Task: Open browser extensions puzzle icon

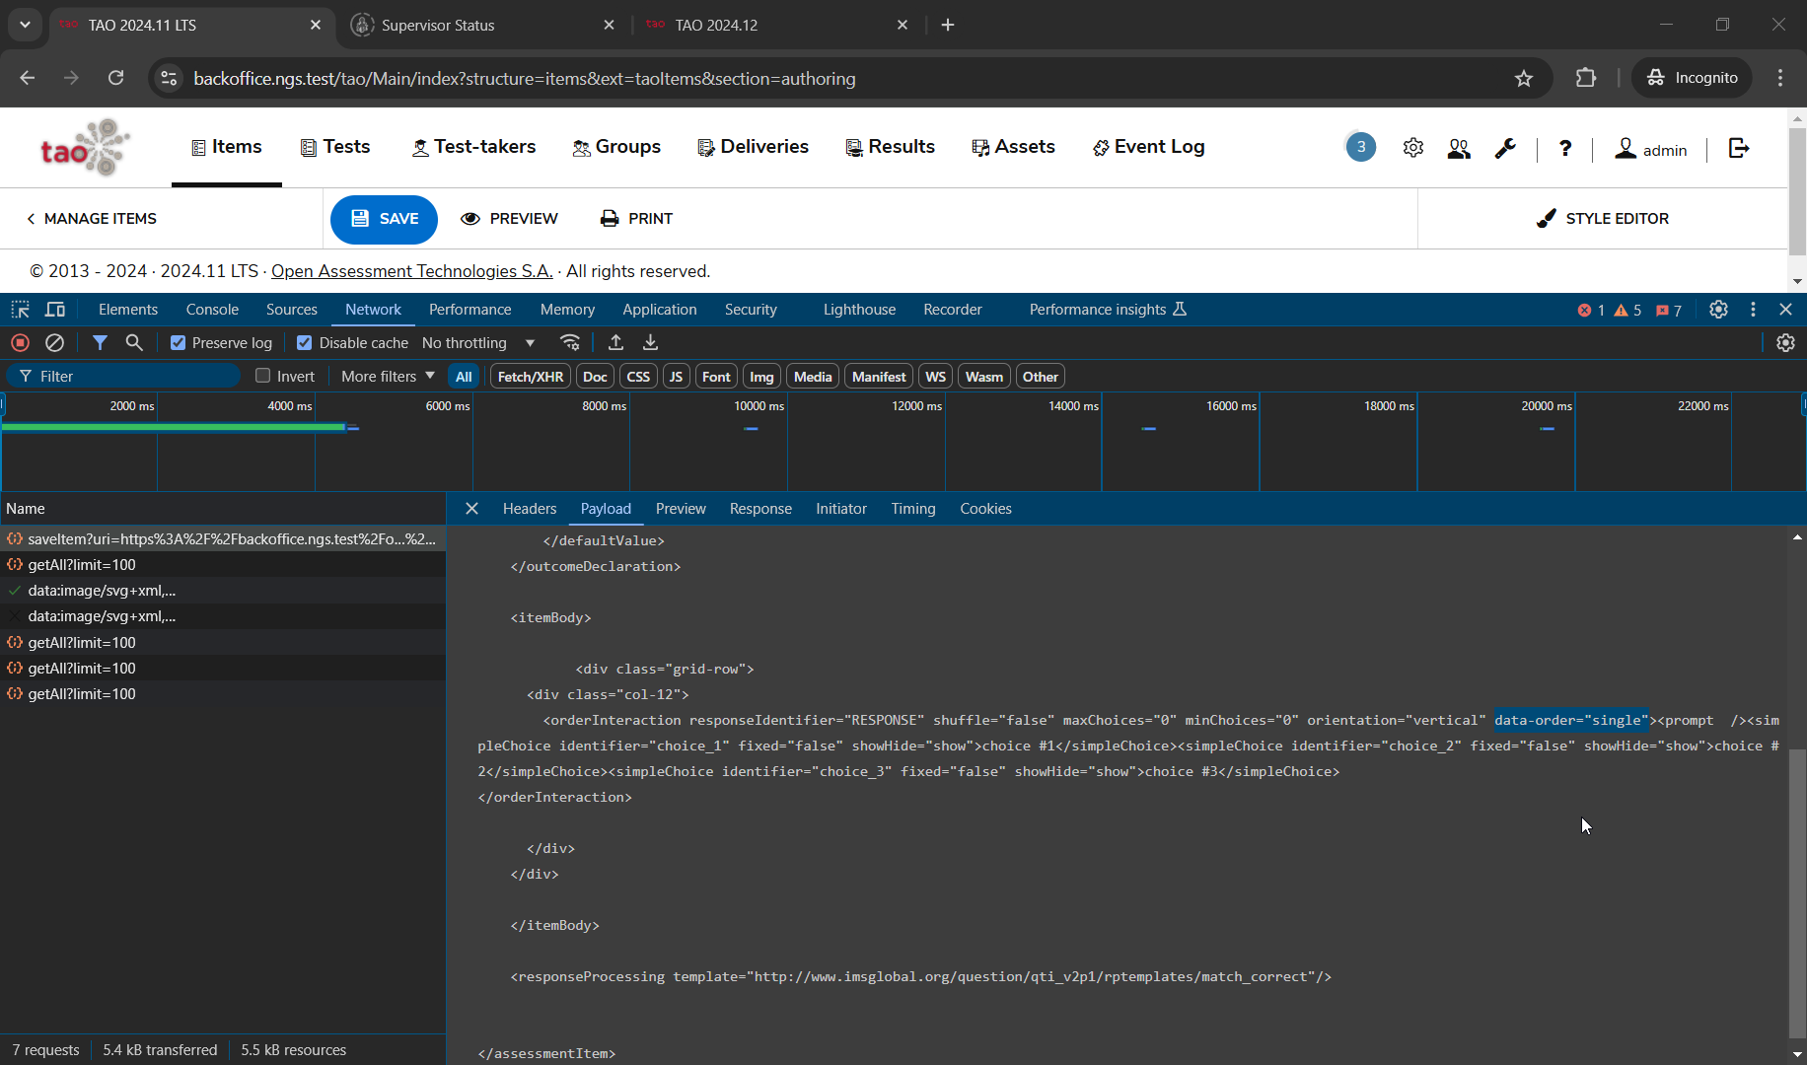Action: click(1586, 78)
